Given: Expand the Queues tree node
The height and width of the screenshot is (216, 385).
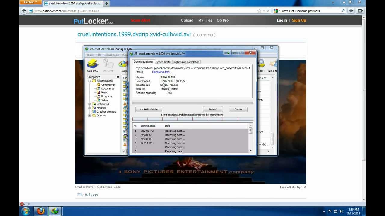Looking at the screenshot, I should click(89, 115).
